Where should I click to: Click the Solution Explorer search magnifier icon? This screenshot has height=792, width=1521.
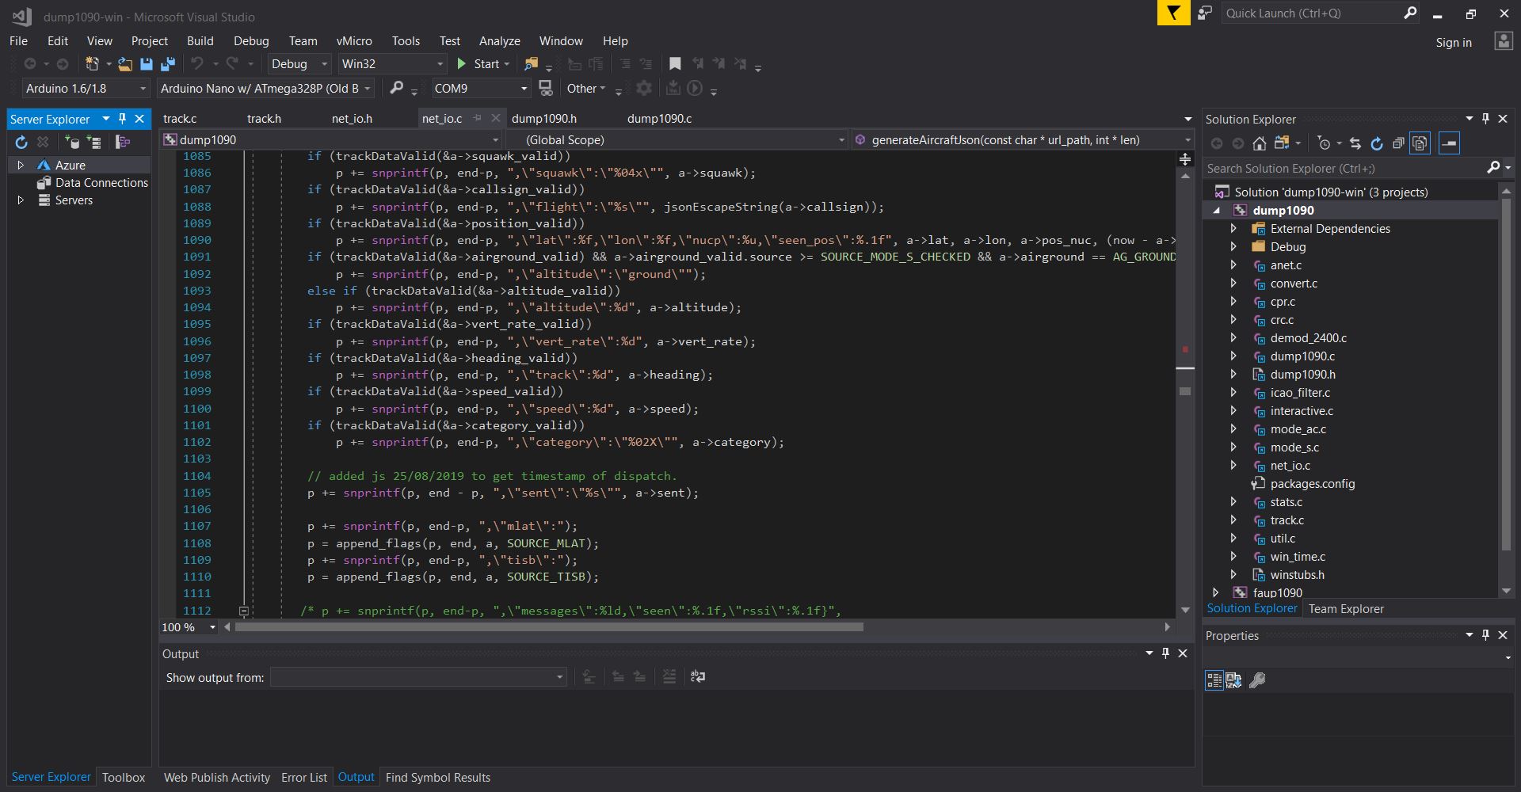1494,168
